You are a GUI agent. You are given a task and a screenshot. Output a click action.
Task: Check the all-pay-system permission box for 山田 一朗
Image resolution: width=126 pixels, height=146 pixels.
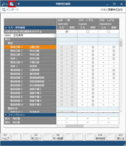[x=67, y=31]
